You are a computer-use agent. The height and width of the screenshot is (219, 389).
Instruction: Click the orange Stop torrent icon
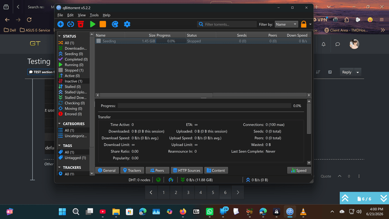click(x=103, y=24)
